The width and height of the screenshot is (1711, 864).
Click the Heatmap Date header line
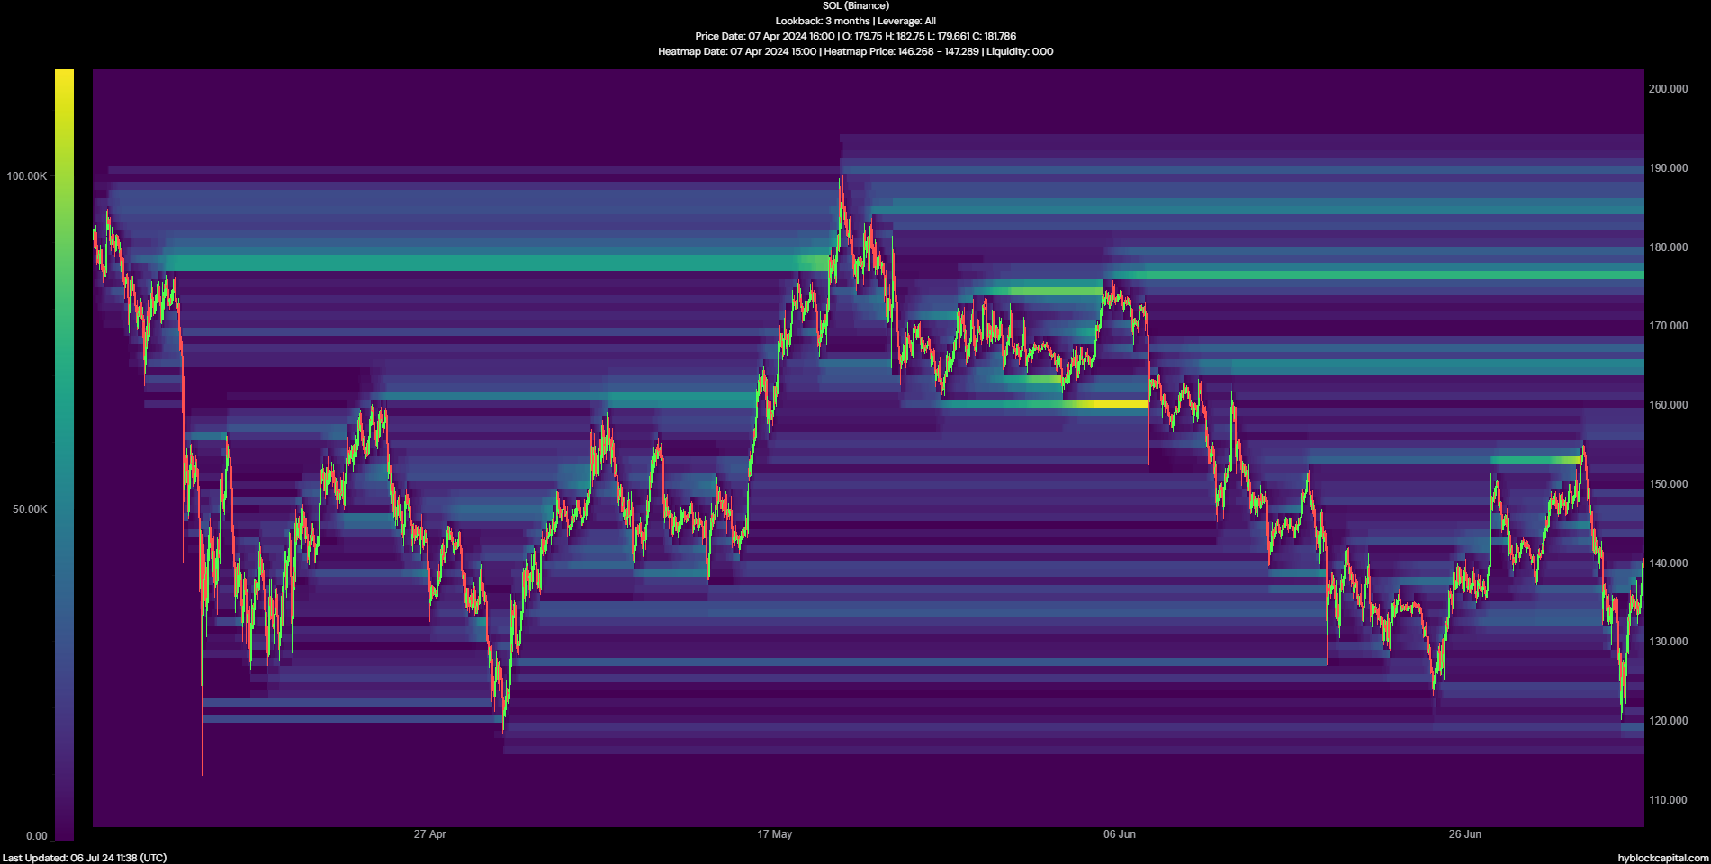[x=855, y=51]
